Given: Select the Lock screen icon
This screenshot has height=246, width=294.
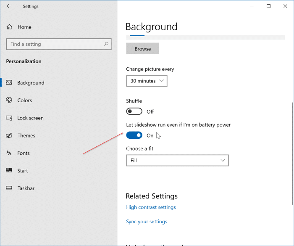Looking at the screenshot, I should (9, 118).
